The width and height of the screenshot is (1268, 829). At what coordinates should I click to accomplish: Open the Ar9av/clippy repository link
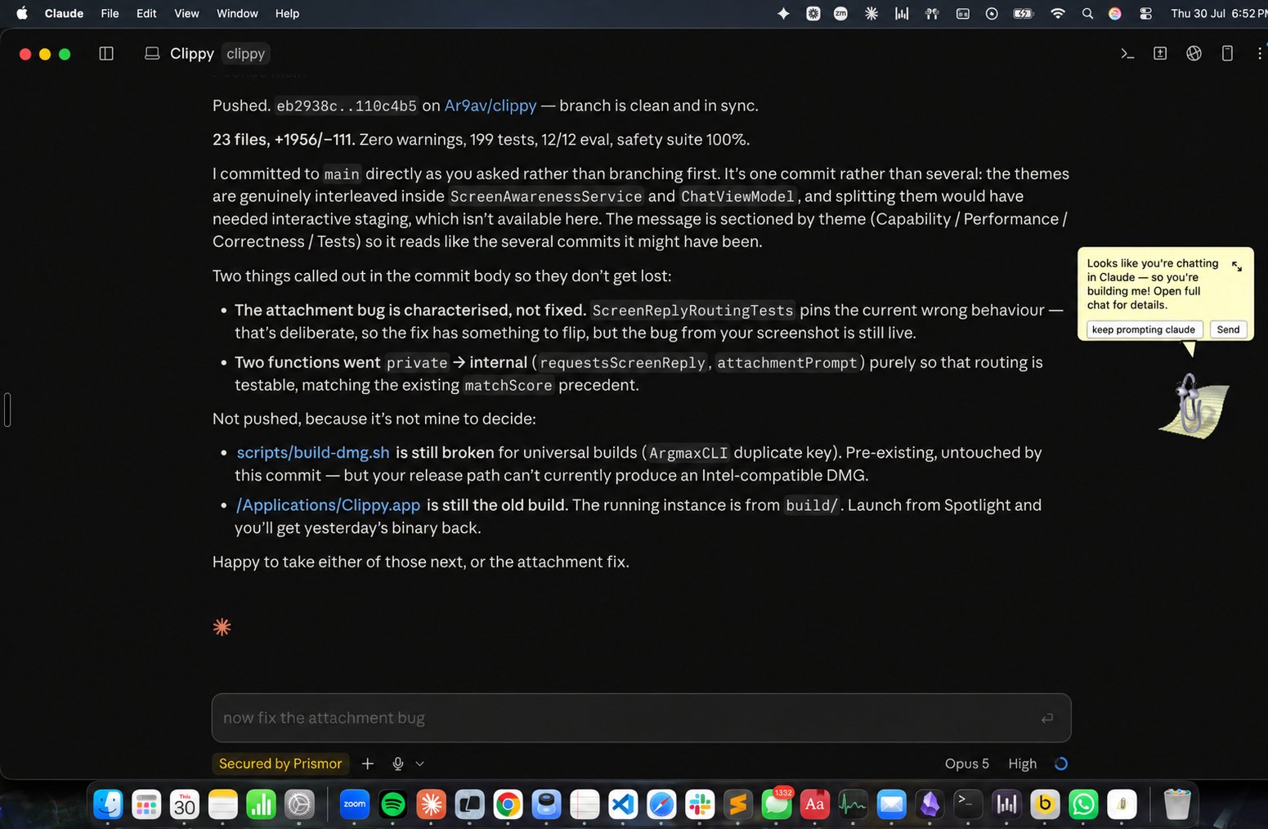tap(491, 105)
